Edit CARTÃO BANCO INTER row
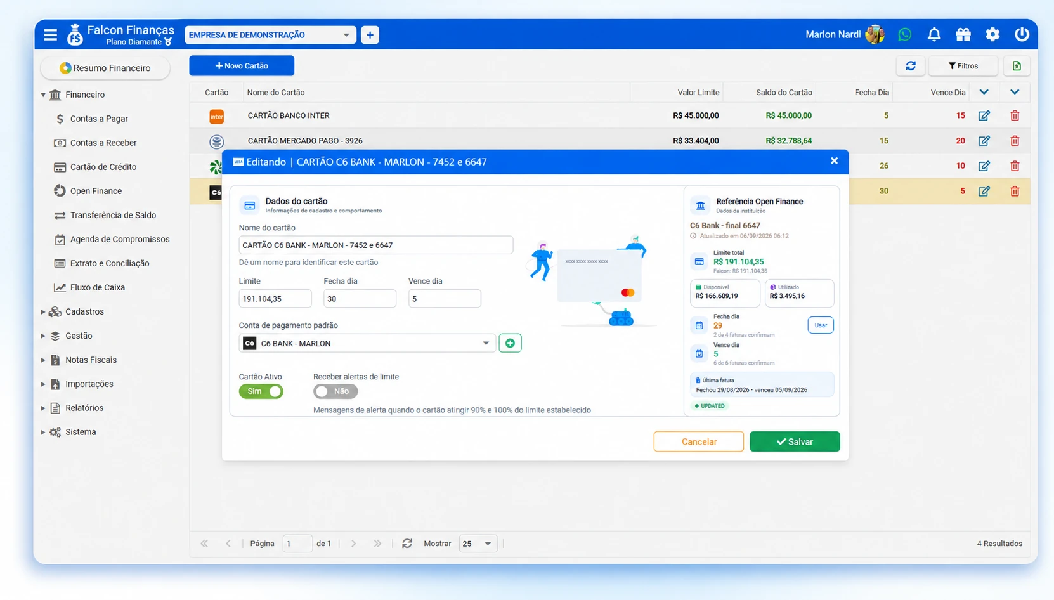The width and height of the screenshot is (1054, 600). click(x=984, y=115)
